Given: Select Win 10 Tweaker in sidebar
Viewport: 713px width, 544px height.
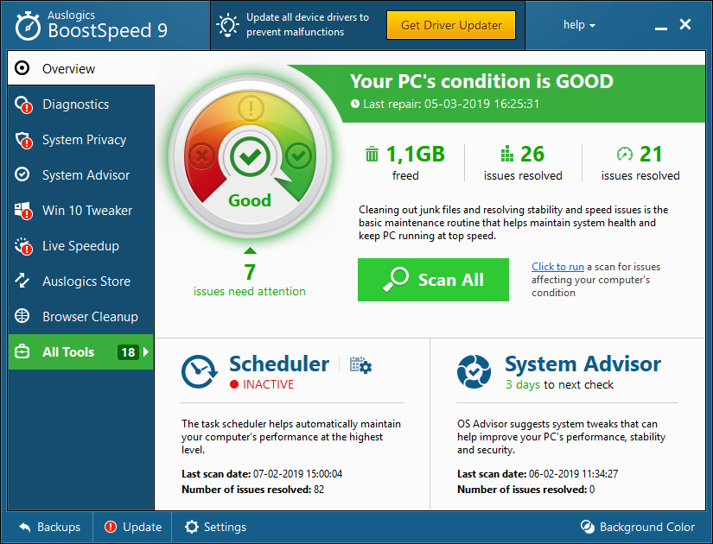Looking at the screenshot, I should pos(87,211).
